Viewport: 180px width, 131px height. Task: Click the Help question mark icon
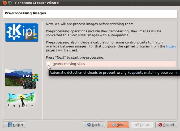[10, 125]
